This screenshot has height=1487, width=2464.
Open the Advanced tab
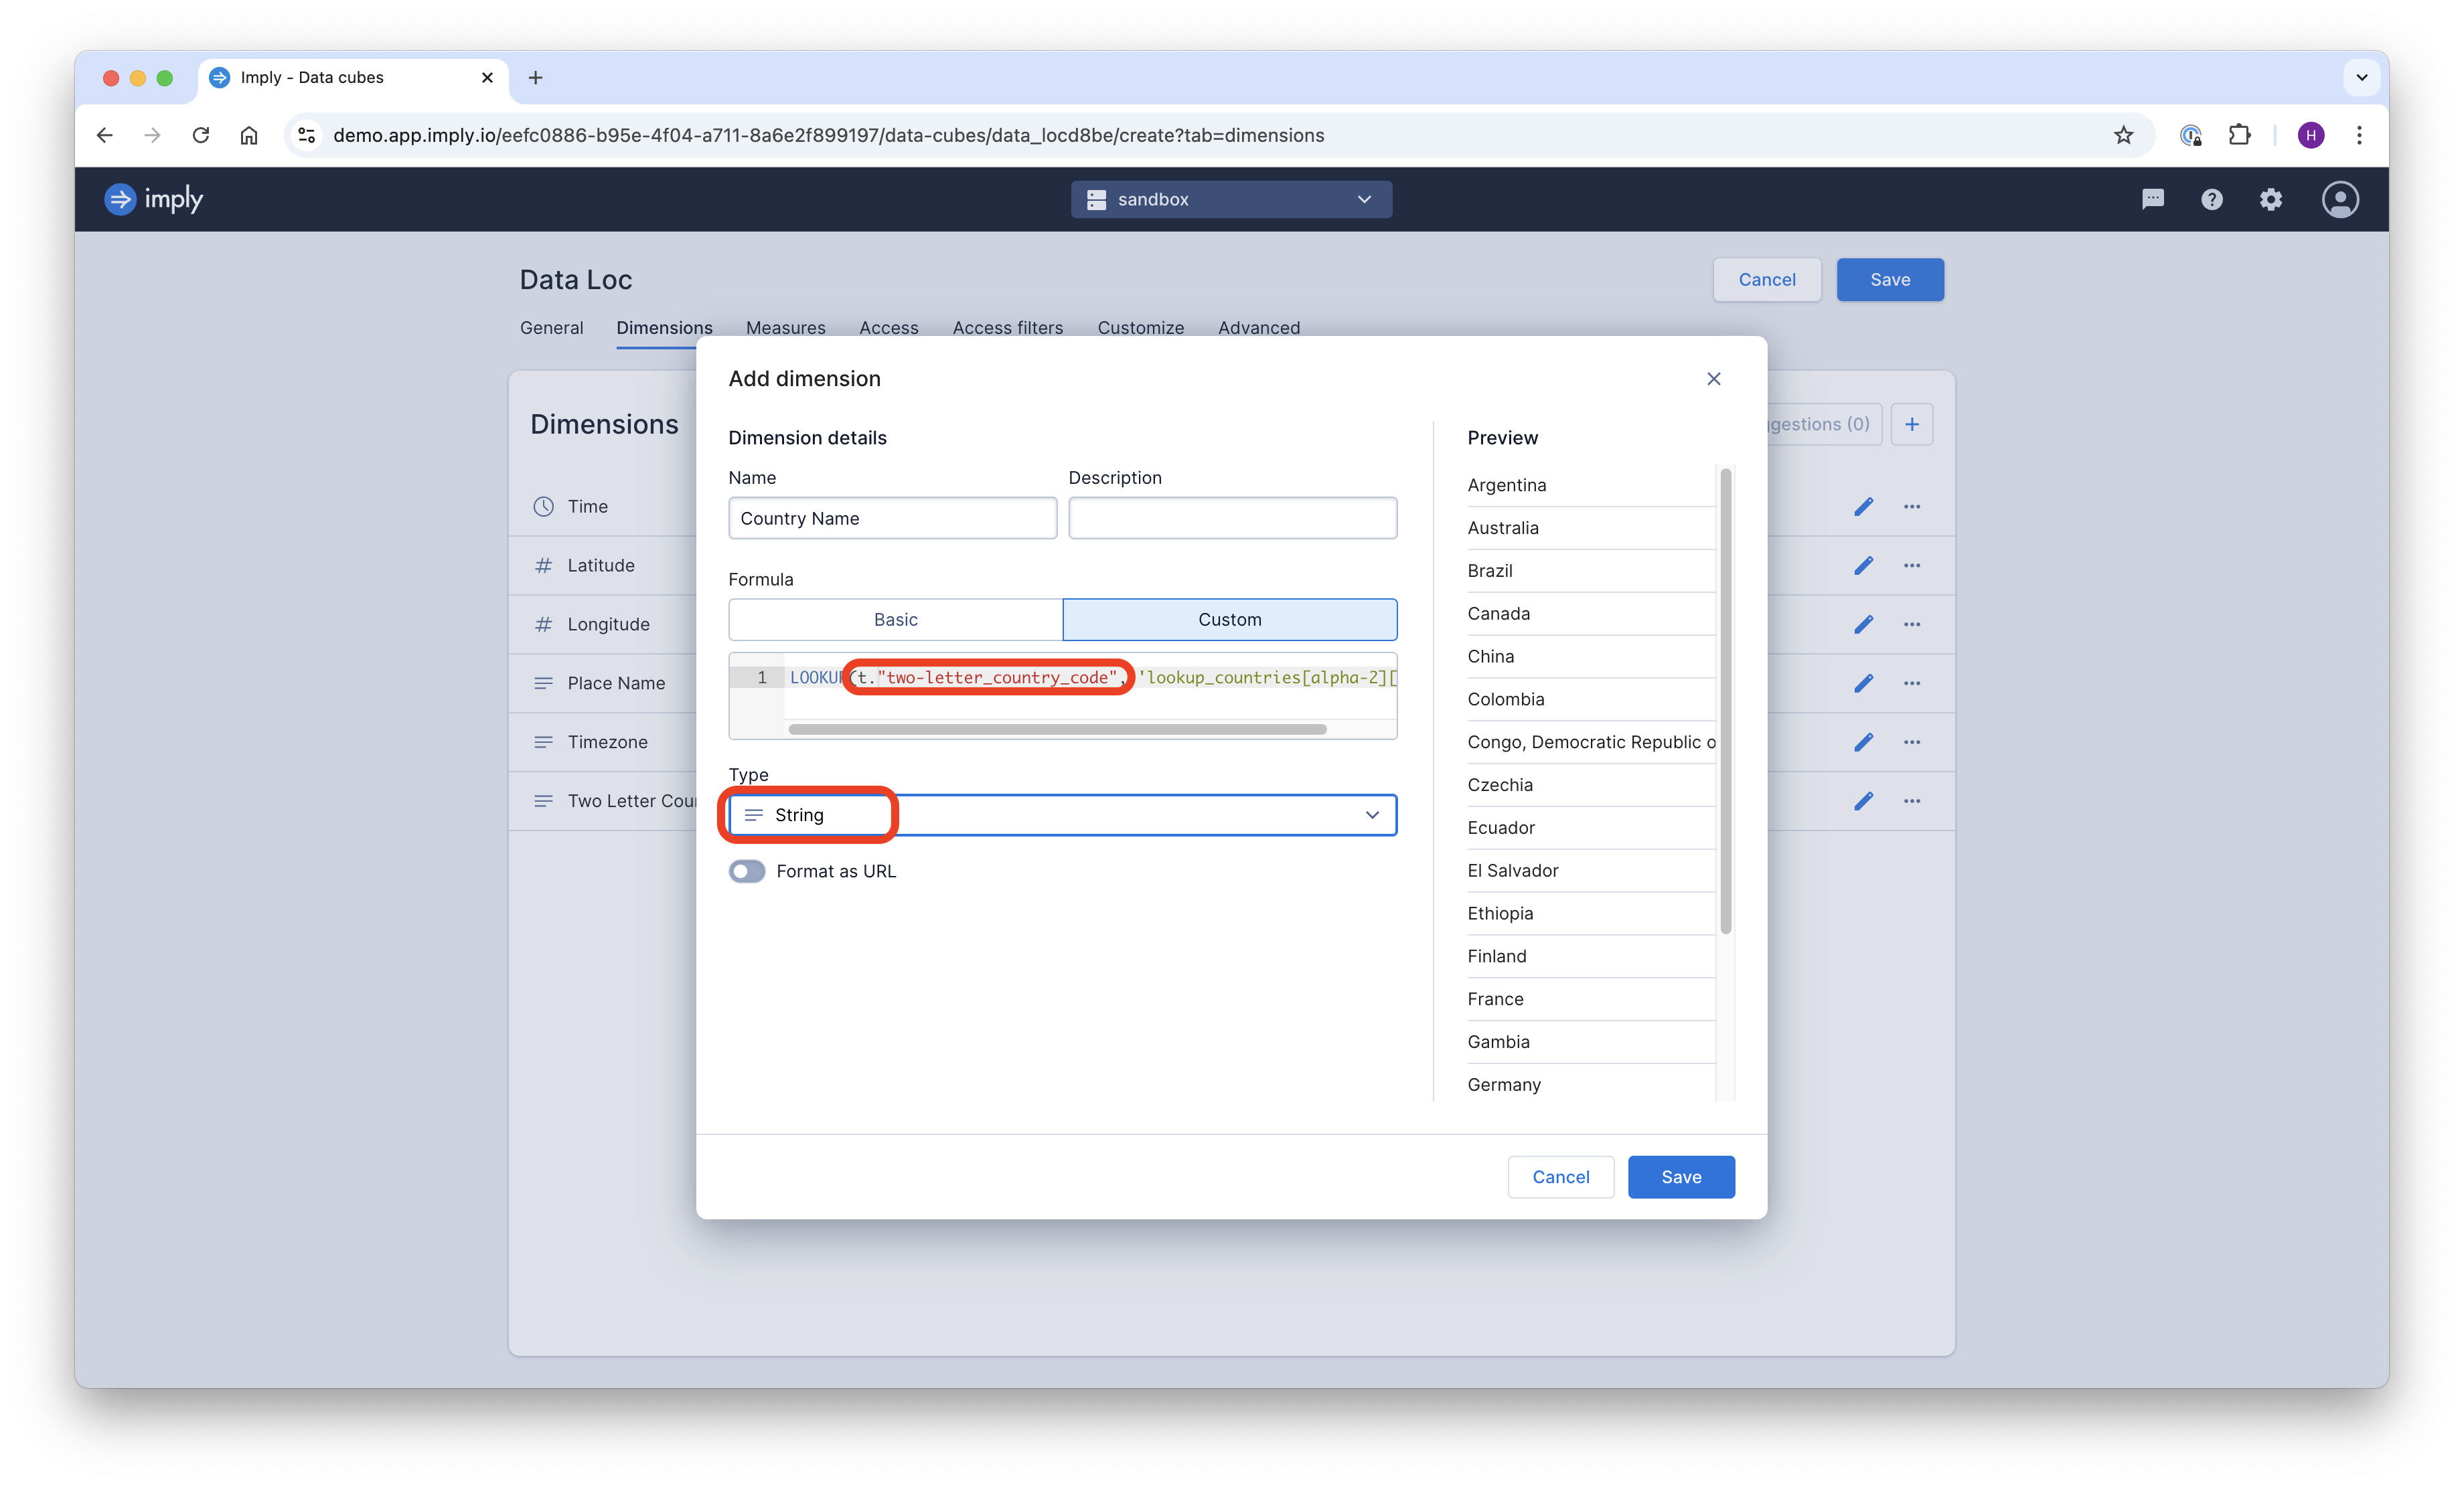coord(1258,328)
